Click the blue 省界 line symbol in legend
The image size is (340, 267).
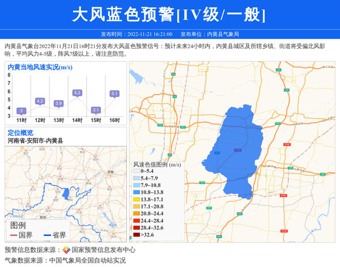[47, 235]
